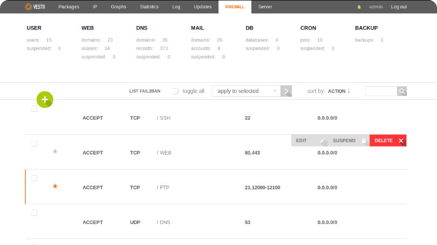Click port value 21,12000-12100
The image size is (437, 245).
click(x=263, y=188)
